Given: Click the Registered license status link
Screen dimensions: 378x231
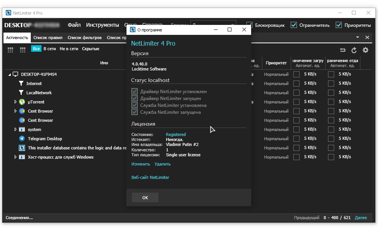Looking at the screenshot, I should tap(176, 134).
